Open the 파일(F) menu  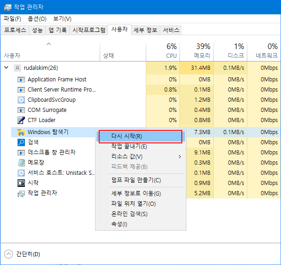12,18
